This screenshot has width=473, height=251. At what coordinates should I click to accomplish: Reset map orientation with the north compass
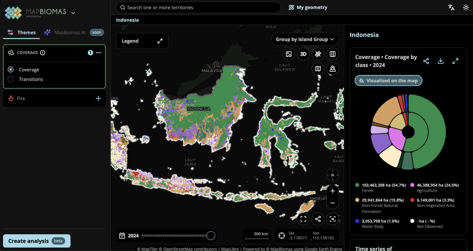332,175
